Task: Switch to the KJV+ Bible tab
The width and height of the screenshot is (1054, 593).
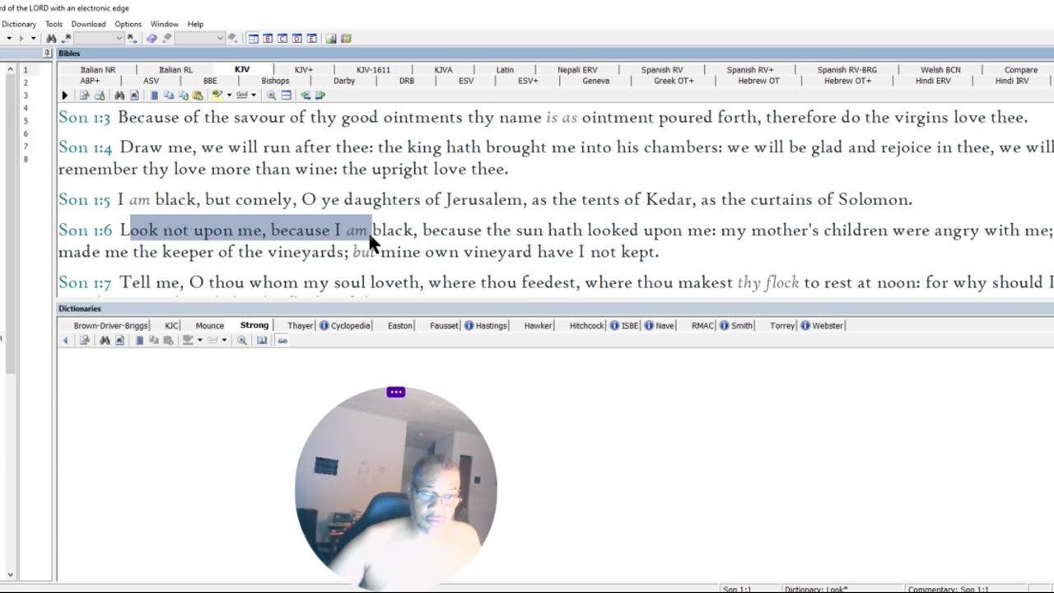Action: (x=303, y=70)
